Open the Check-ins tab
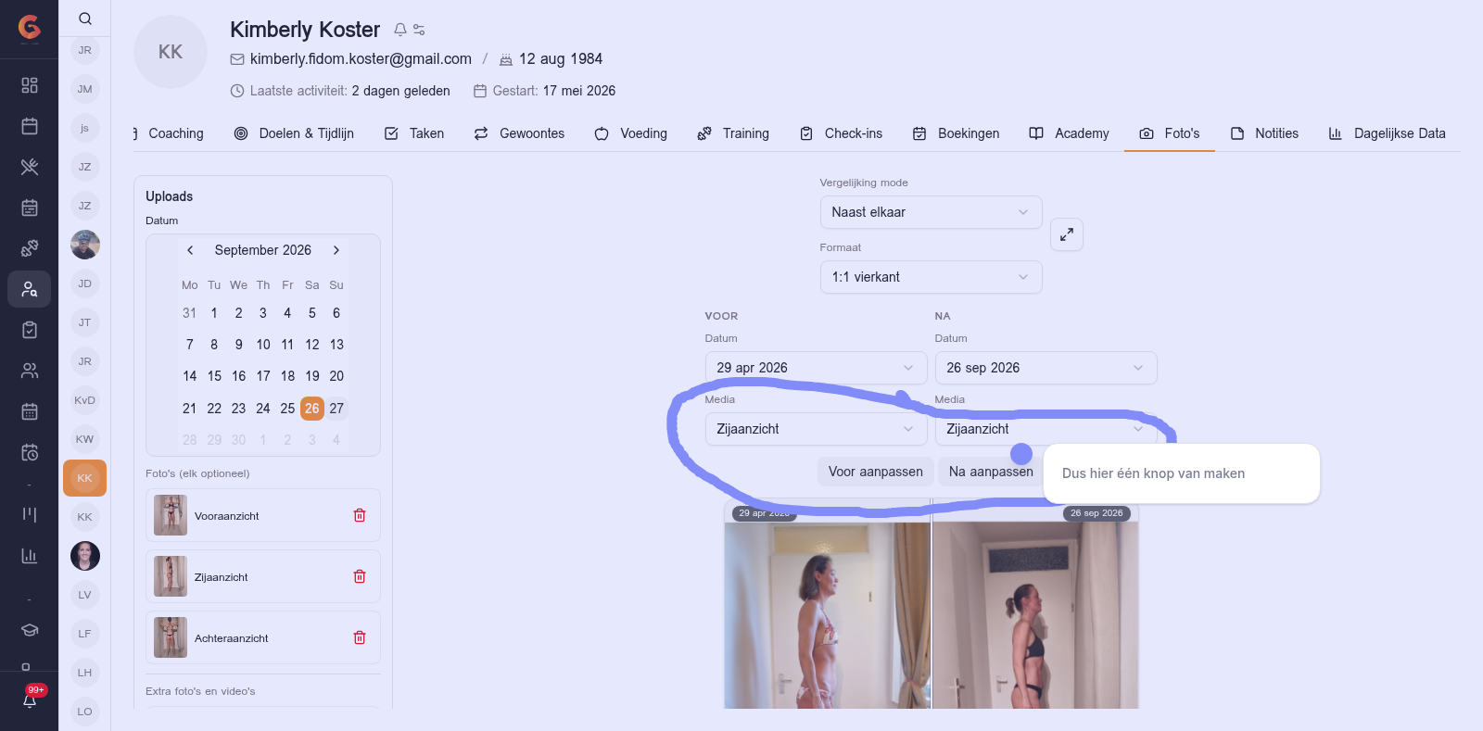 coord(841,133)
